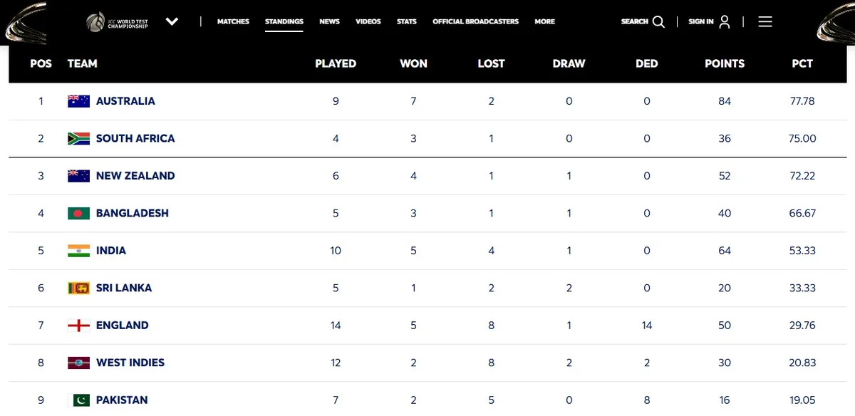
Task: Open the hamburger menu icon
Action: click(765, 22)
